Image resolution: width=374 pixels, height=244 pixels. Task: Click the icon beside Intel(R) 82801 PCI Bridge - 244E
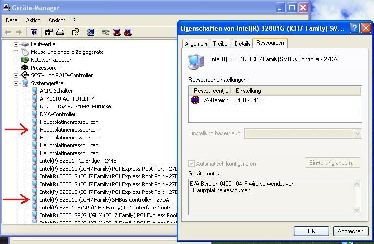(35, 161)
